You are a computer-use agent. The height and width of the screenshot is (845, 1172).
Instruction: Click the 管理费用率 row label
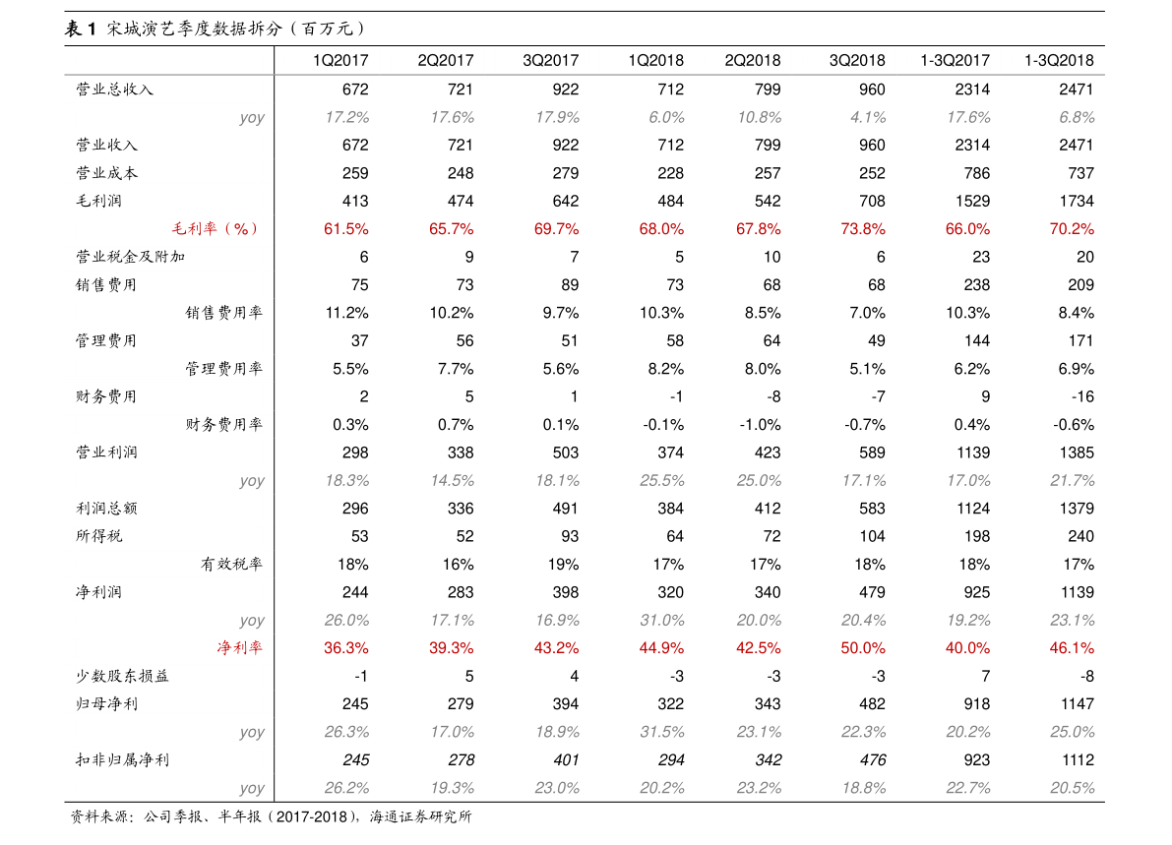point(224,369)
